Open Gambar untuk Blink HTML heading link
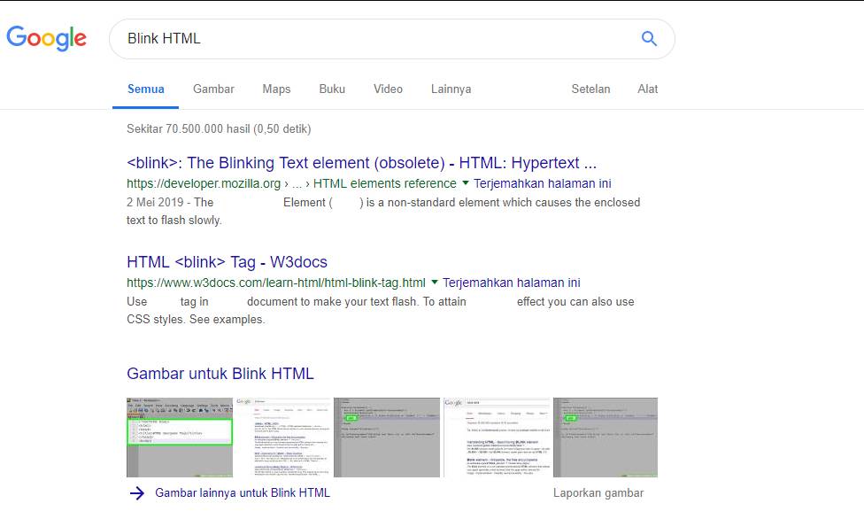Screen dimensions: 864x519 click(x=220, y=374)
